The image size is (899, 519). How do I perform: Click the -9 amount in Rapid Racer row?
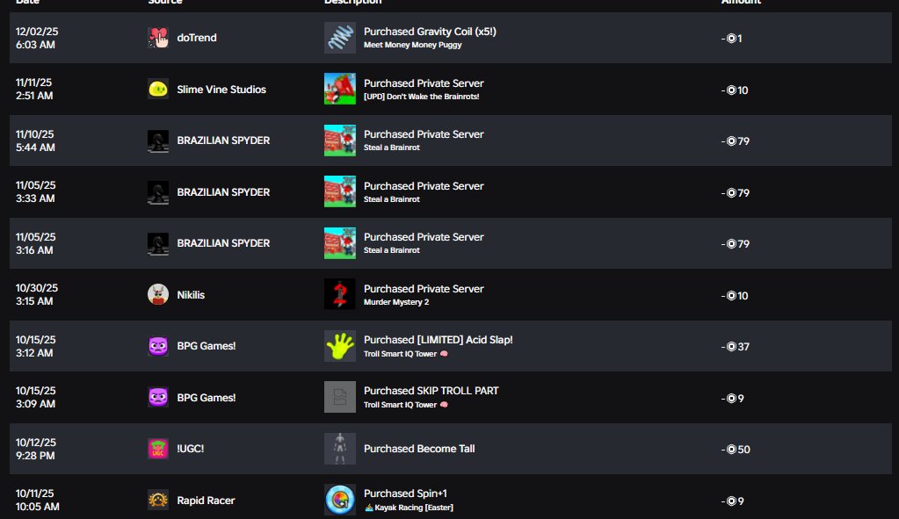tap(732, 501)
